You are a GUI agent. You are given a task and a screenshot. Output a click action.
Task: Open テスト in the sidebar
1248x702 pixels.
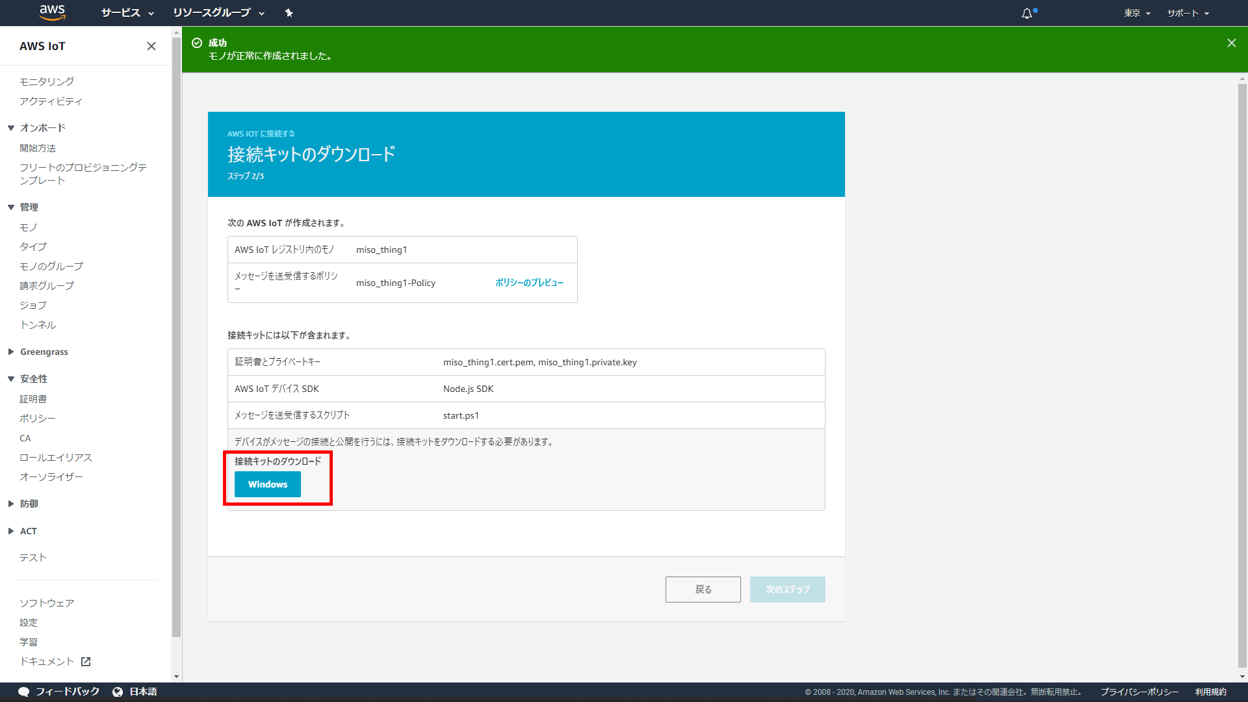click(x=33, y=557)
